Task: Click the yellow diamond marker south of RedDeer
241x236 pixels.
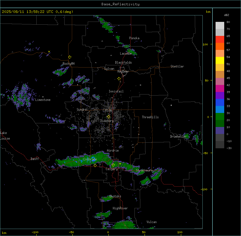Action: point(119,79)
